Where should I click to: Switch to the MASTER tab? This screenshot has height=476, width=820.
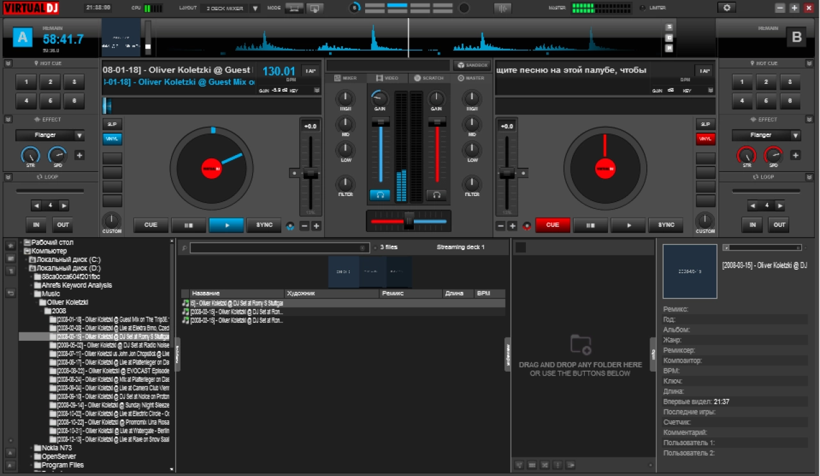point(471,78)
